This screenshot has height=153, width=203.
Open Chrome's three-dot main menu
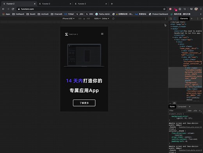point(201,9)
